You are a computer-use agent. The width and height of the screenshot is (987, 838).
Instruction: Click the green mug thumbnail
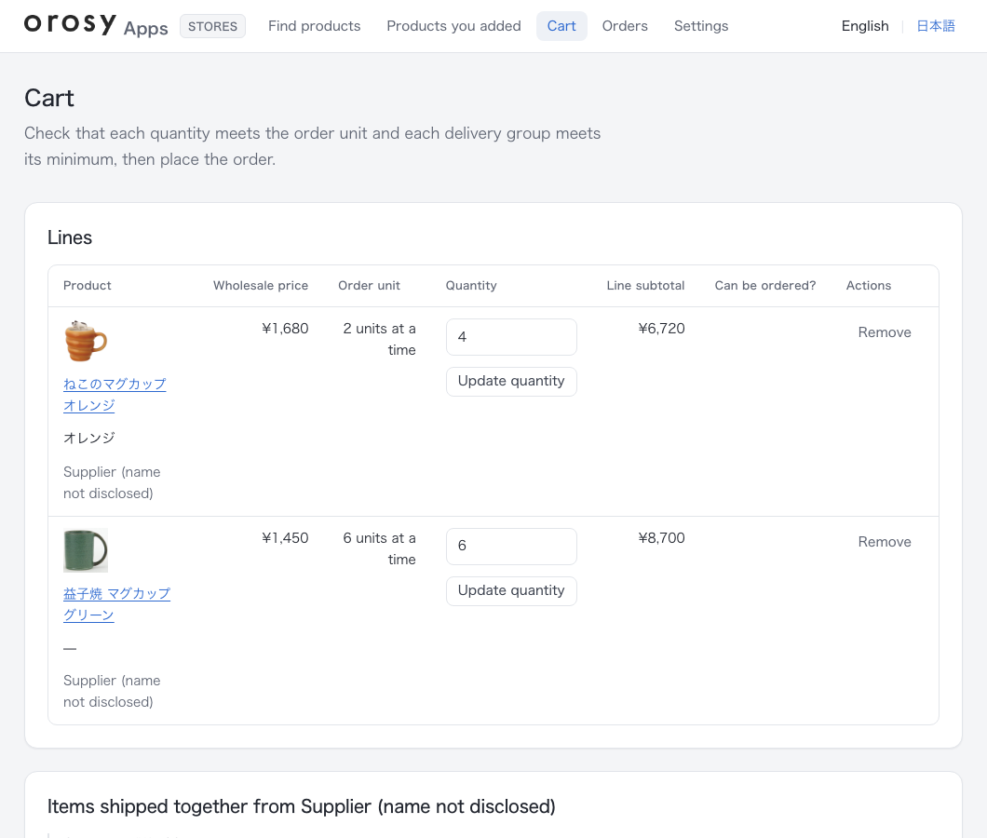click(x=86, y=550)
